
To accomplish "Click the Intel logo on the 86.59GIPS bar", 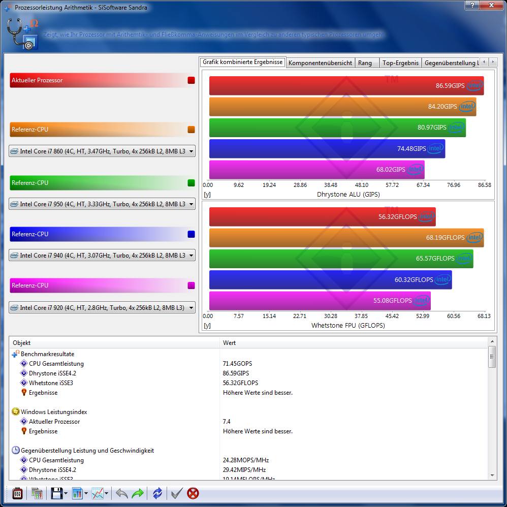I will pos(474,86).
